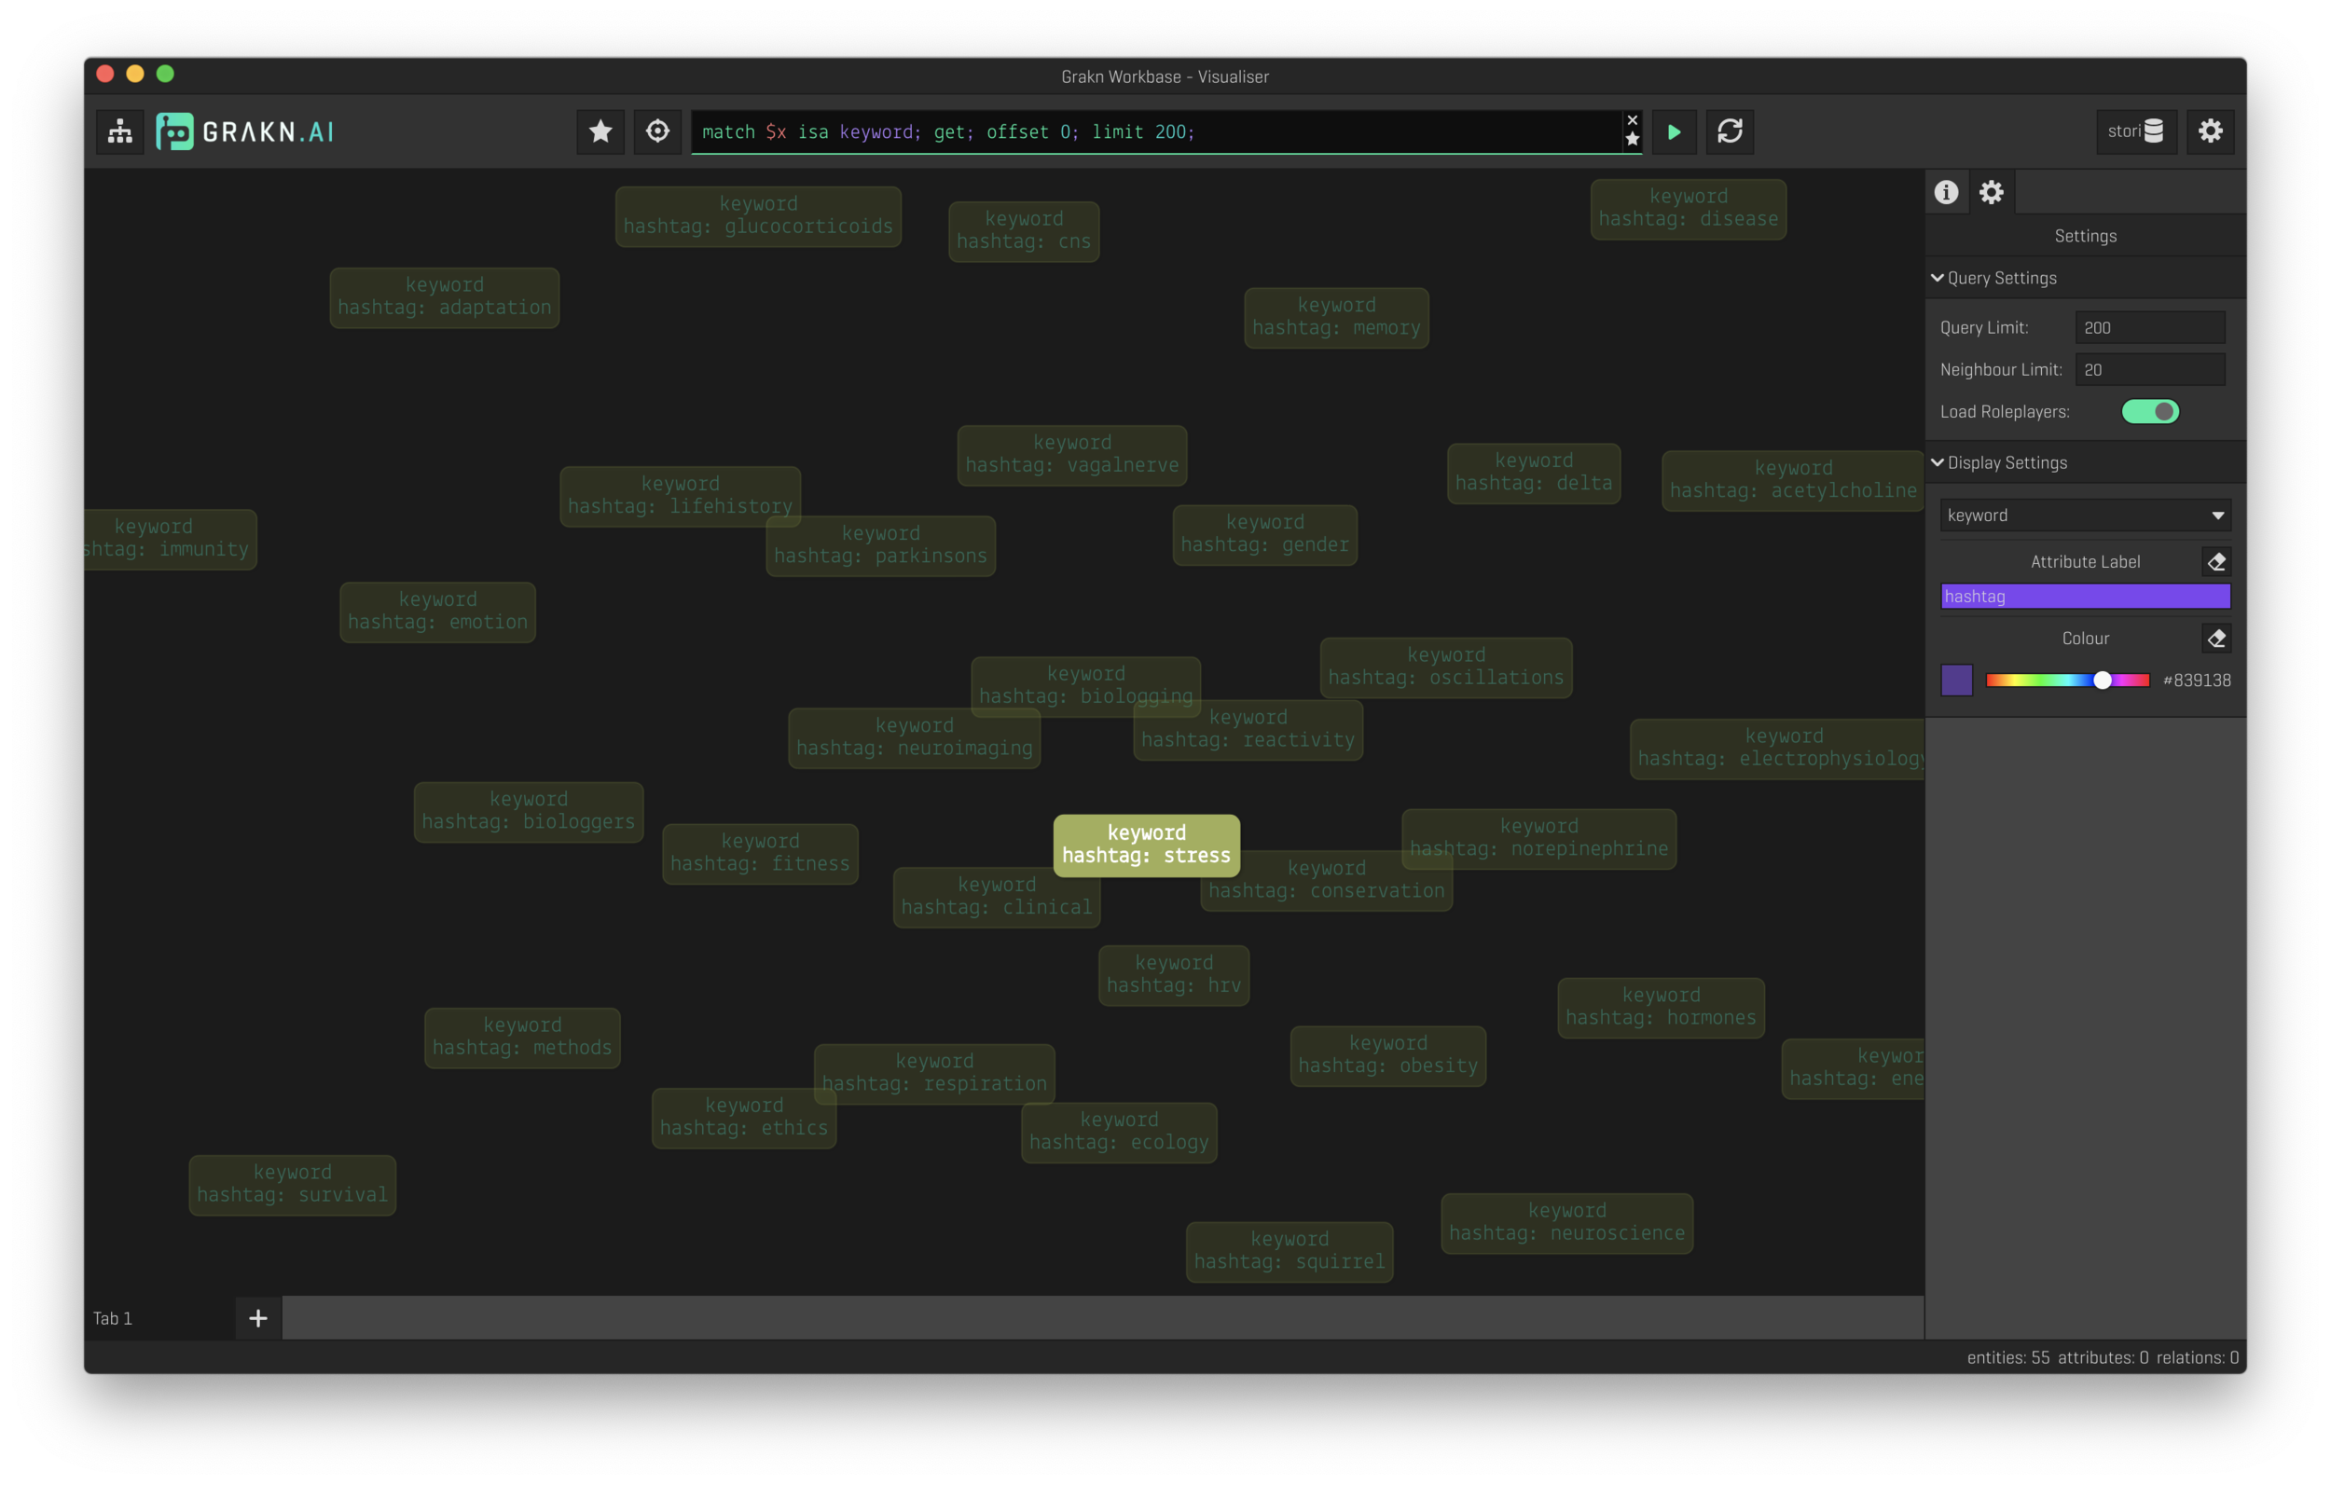Click the run query play button
Viewport: 2331px width, 1485px height.
pyautogui.click(x=1674, y=131)
